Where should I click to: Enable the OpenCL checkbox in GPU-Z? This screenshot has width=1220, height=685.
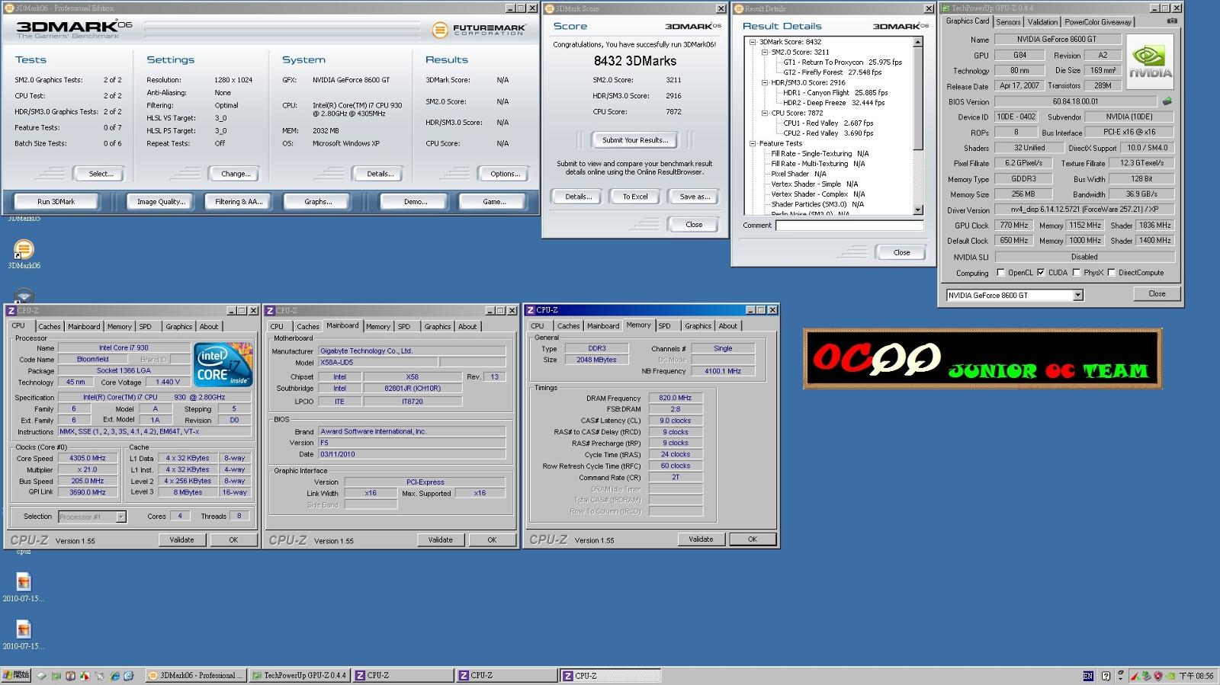pyautogui.click(x=1000, y=272)
